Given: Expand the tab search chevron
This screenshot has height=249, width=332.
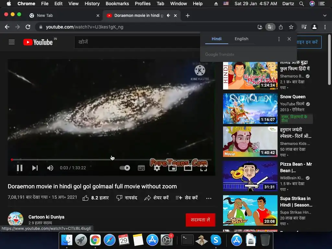Looking at the screenshot, I should pyautogui.click(x=325, y=16).
